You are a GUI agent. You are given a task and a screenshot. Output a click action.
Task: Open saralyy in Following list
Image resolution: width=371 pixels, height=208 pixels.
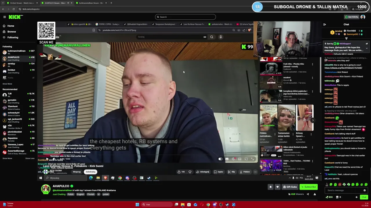(19, 65)
